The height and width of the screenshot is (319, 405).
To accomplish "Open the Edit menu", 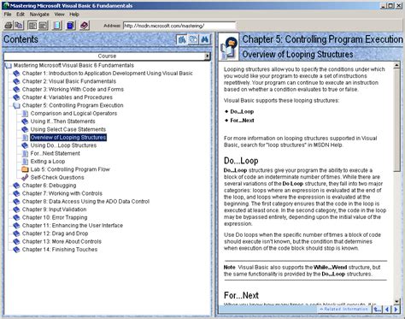I will (x=21, y=15).
